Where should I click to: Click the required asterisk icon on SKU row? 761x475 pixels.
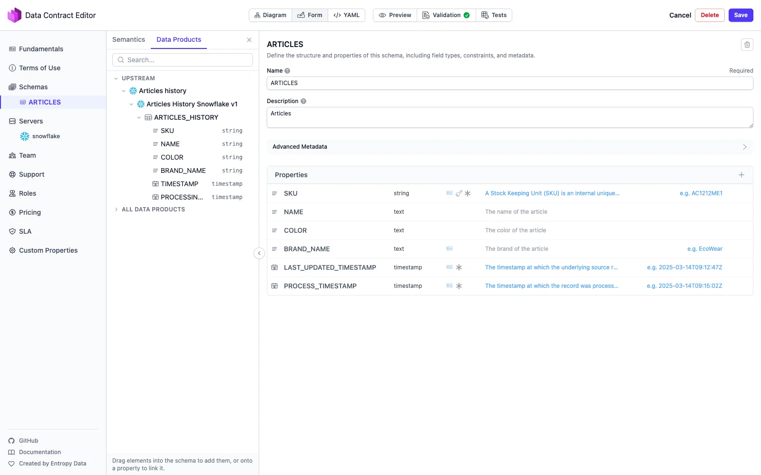pos(468,193)
